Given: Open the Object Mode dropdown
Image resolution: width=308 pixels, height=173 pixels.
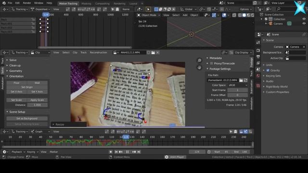Looking at the screenshot, I should click(x=149, y=15).
